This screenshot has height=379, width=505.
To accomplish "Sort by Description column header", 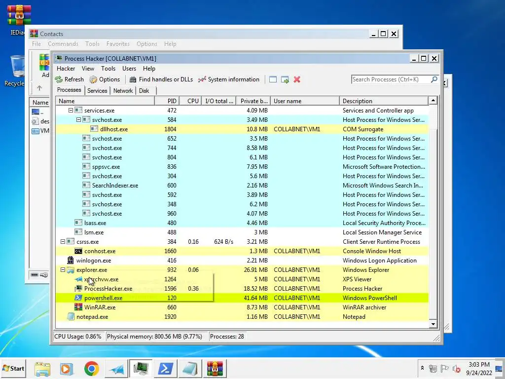I will click(x=384, y=101).
